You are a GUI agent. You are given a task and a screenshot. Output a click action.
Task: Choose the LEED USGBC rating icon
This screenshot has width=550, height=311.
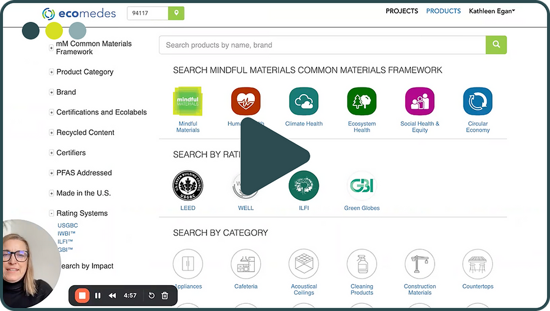pyautogui.click(x=187, y=185)
